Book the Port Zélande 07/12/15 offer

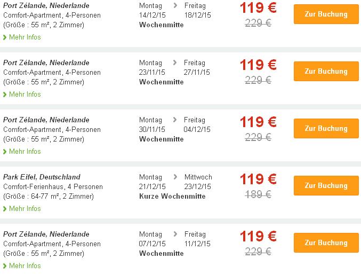pyautogui.click(x=326, y=242)
